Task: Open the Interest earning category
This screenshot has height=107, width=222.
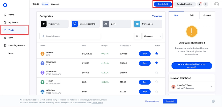Action: (85, 24)
